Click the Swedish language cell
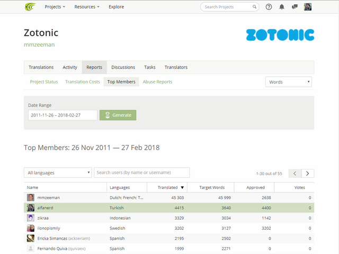Screen dimensions: 339x254 point(117,228)
